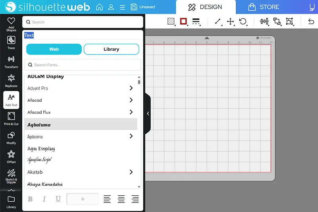Toggle italic text formatting

[44, 199]
